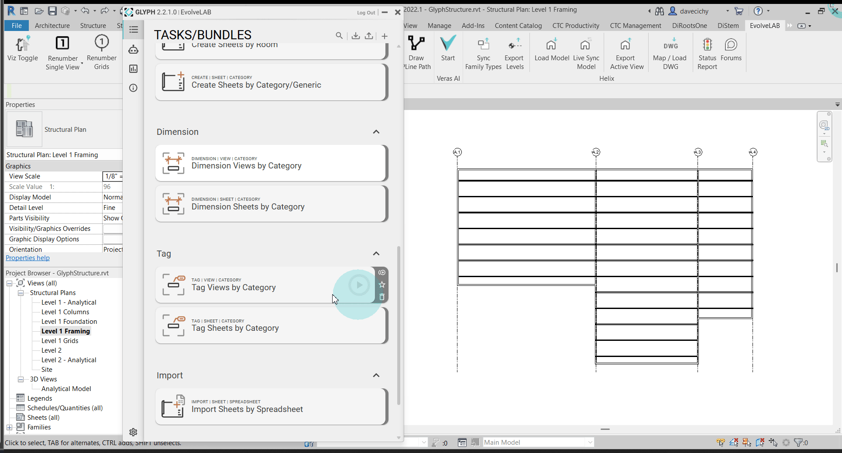Open the Add-Ins ribbon tab
The width and height of the screenshot is (842, 453).
click(473, 25)
